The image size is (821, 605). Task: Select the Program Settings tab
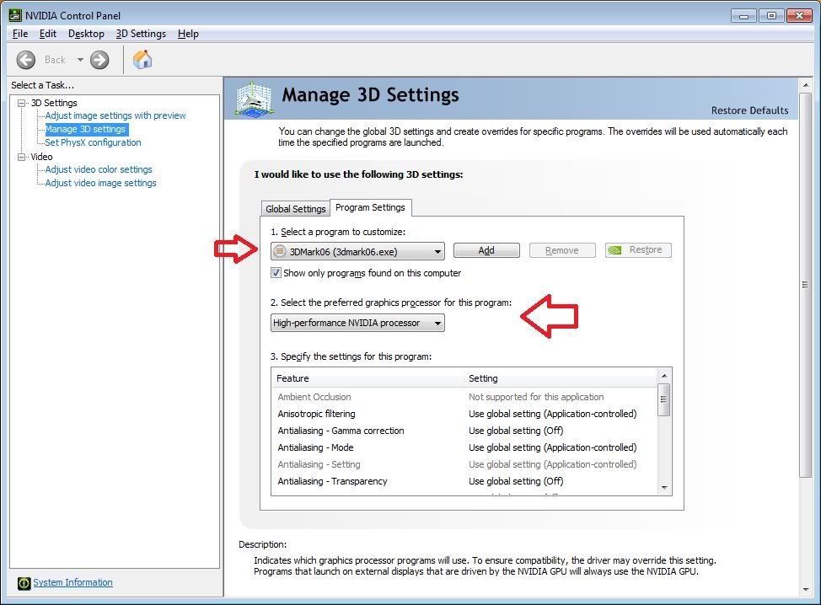click(x=370, y=207)
